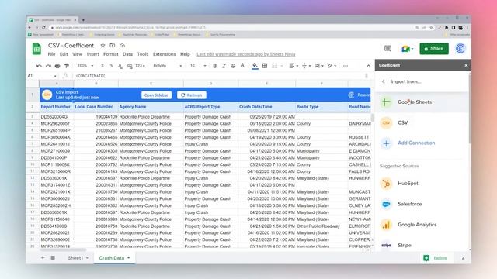Open the Crash Data tab dropdown arrow

click(x=129, y=258)
